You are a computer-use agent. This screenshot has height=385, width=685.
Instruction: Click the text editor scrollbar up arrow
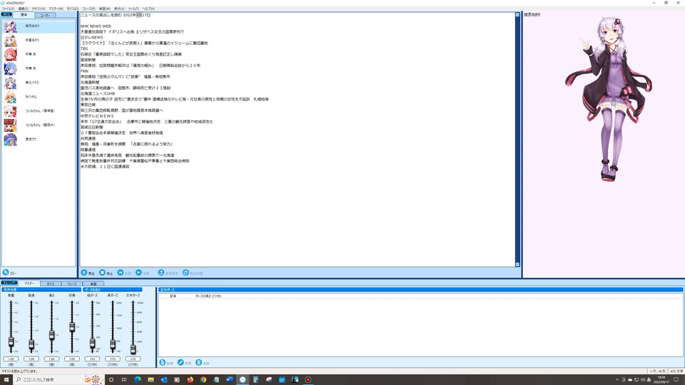[518, 15]
